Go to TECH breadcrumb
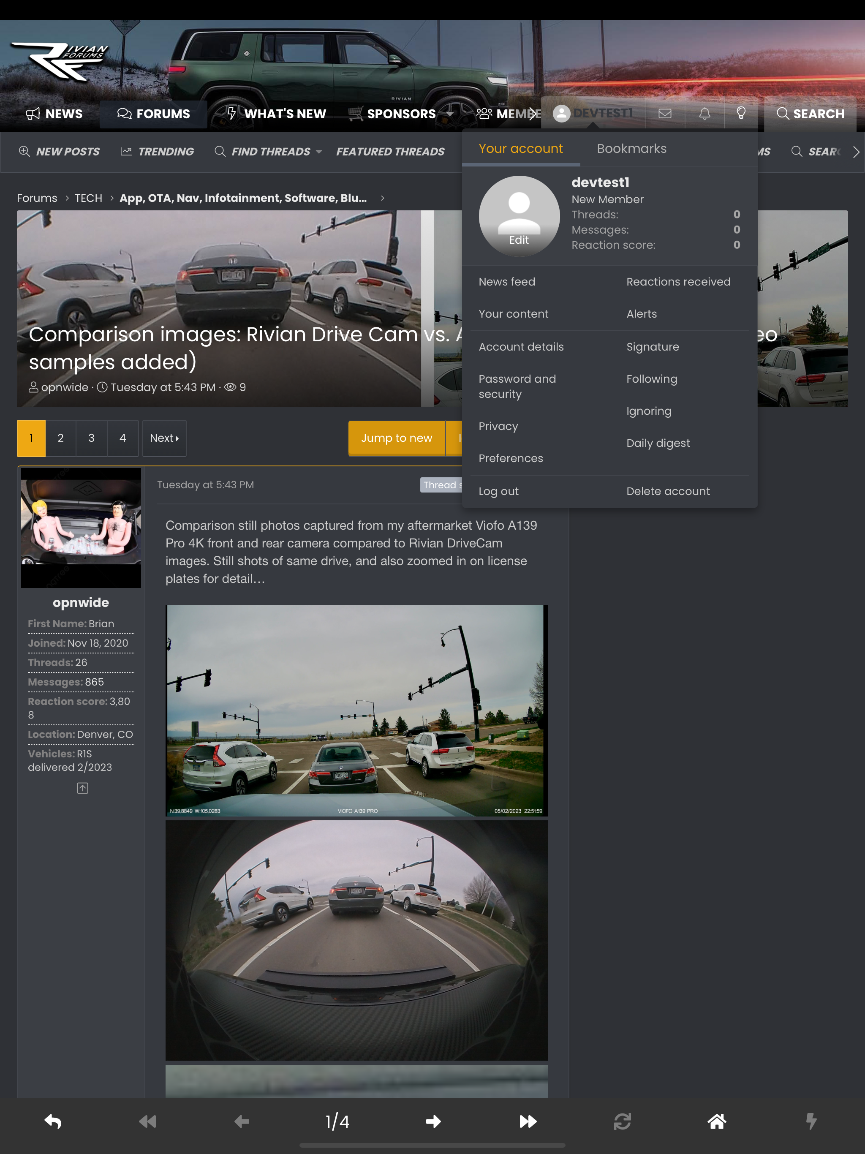Viewport: 865px width, 1154px height. pyautogui.click(x=88, y=198)
